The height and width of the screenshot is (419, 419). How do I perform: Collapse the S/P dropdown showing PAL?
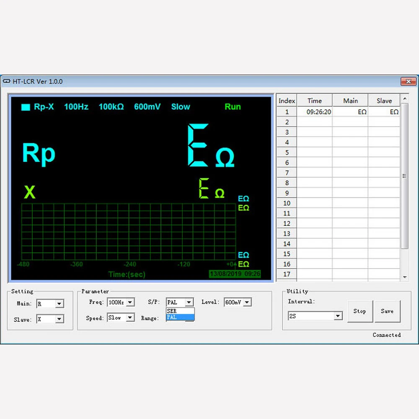[189, 302]
